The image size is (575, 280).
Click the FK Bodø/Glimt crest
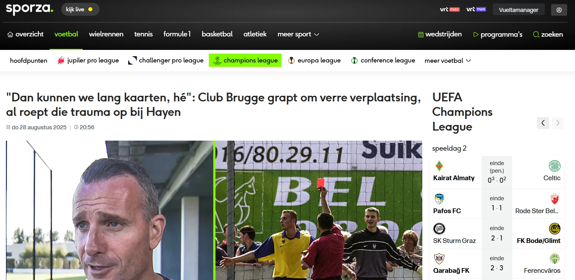(x=555, y=229)
